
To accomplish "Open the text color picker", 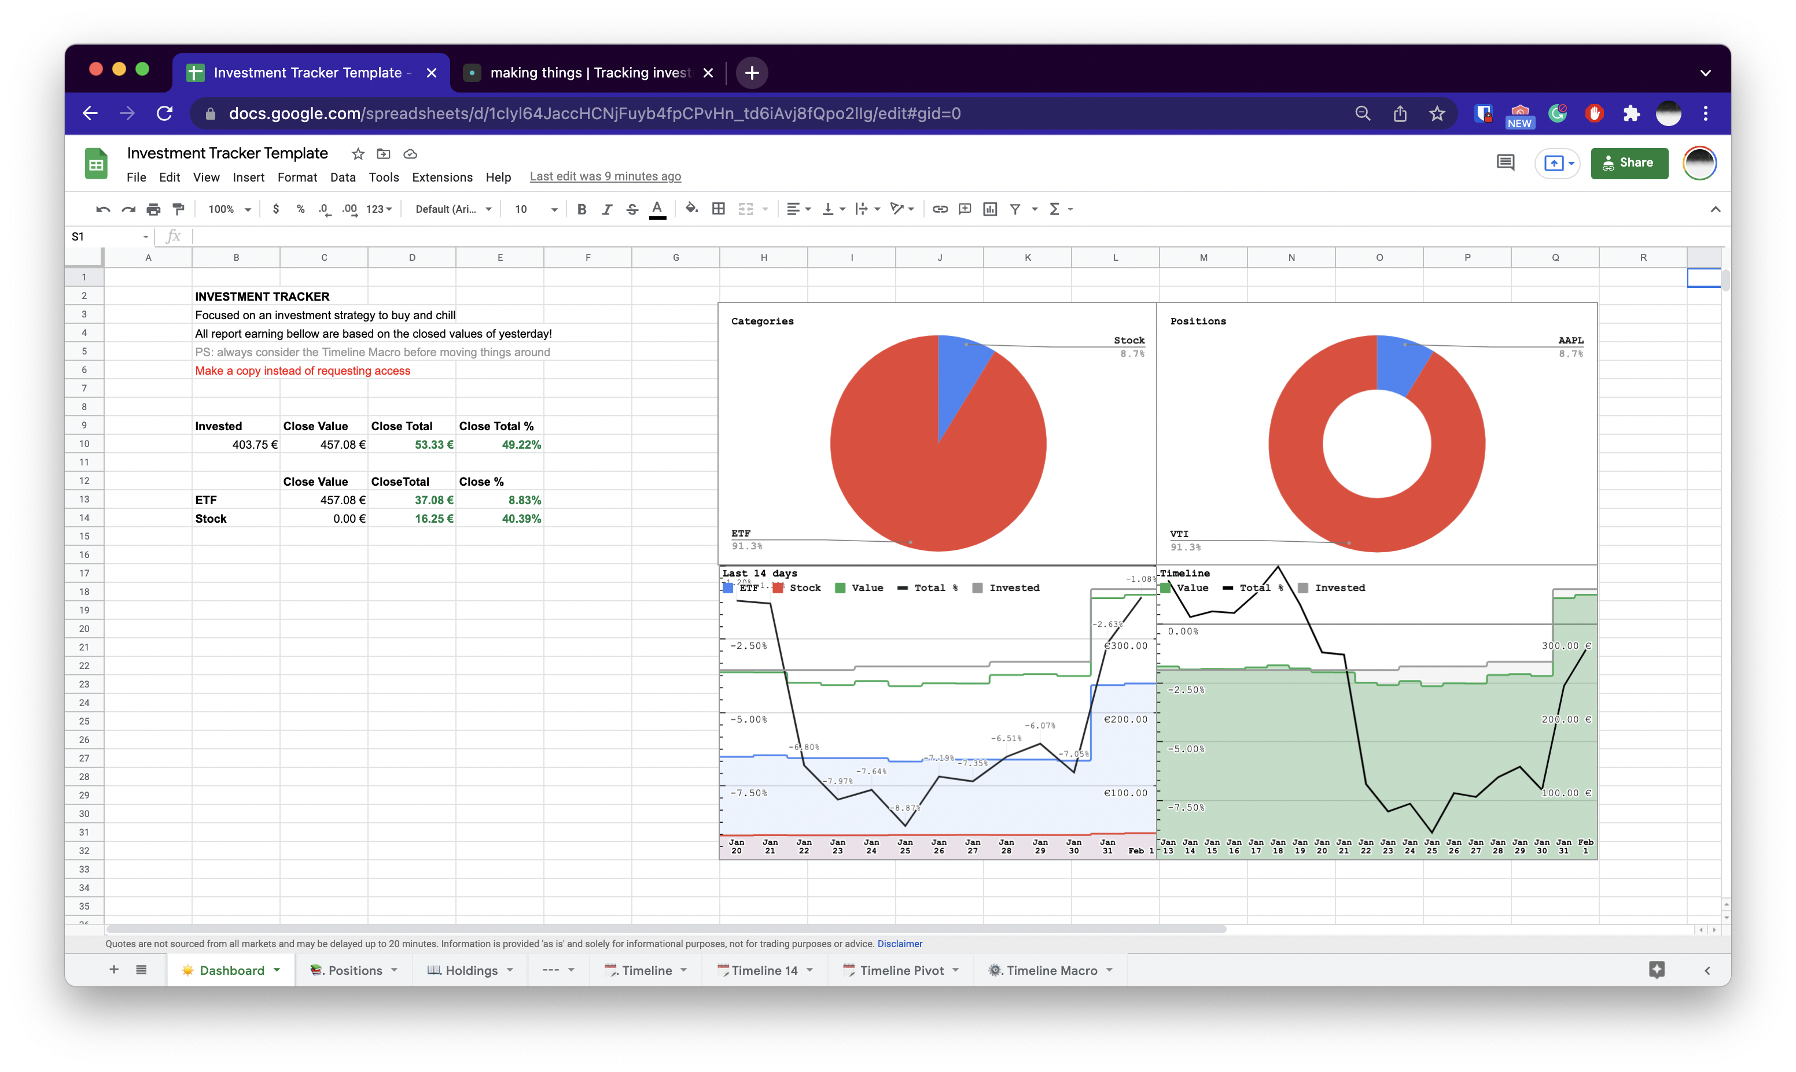I will tap(657, 209).
